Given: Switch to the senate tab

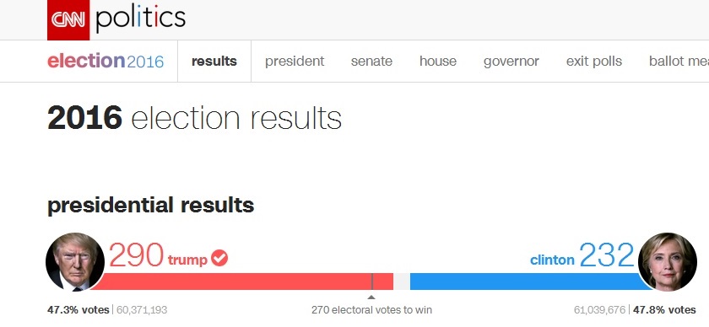Looking at the screenshot, I should [x=371, y=61].
